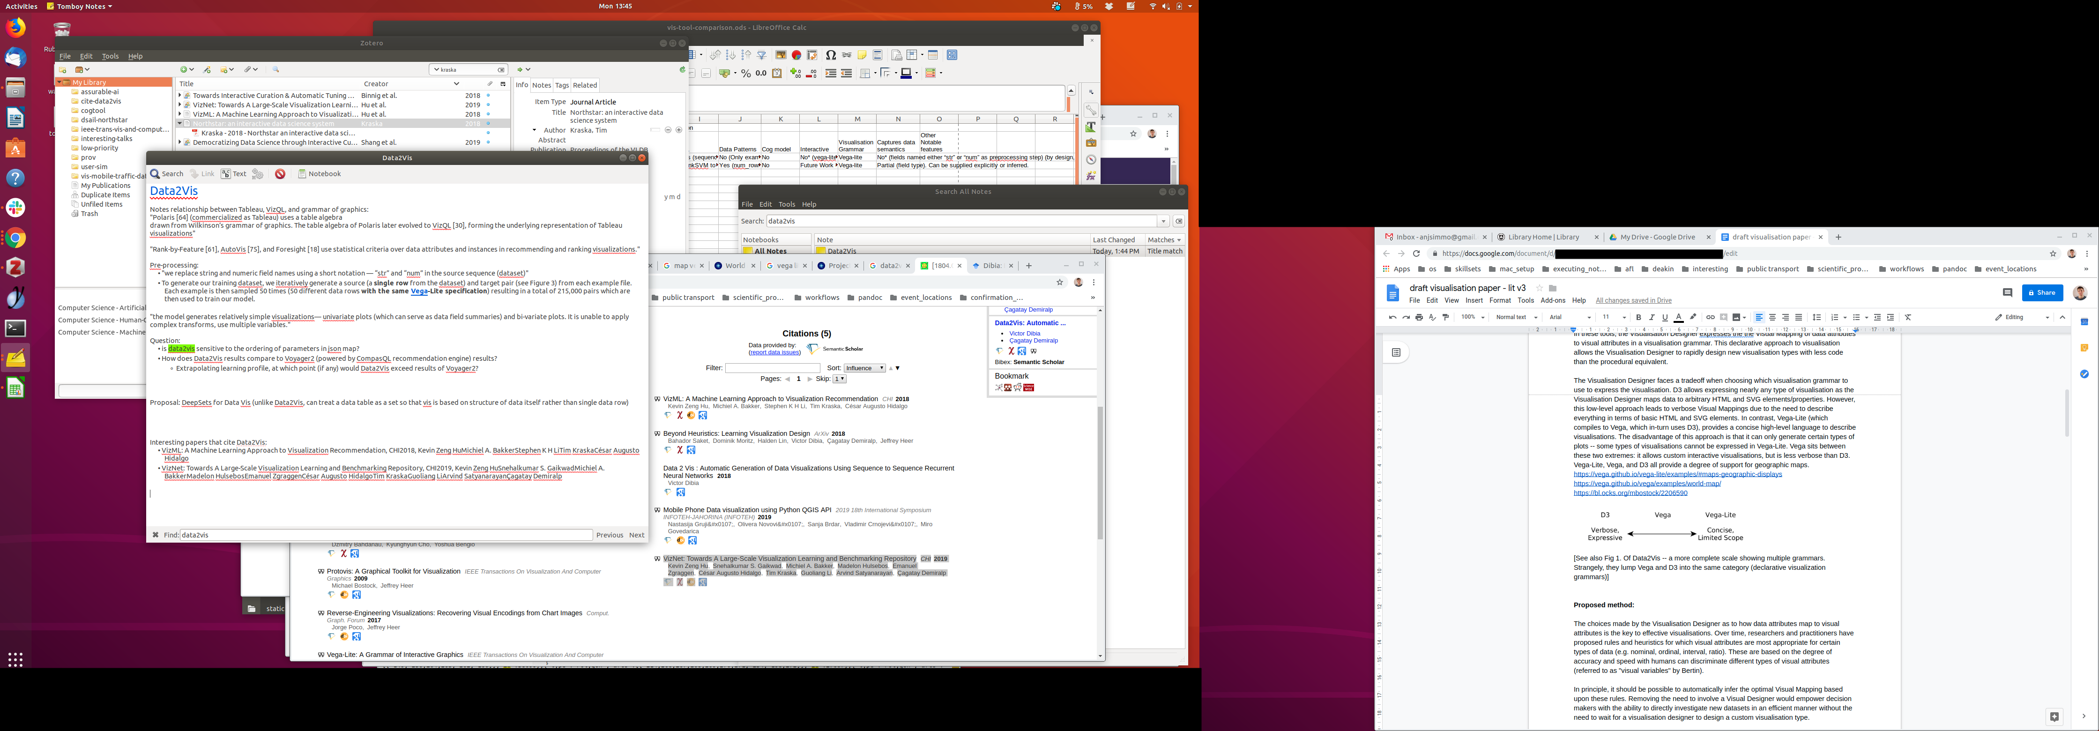This screenshot has width=2099, height=731.
Task: Collapse the Northstar item in Zotero list
Action: 179,124
